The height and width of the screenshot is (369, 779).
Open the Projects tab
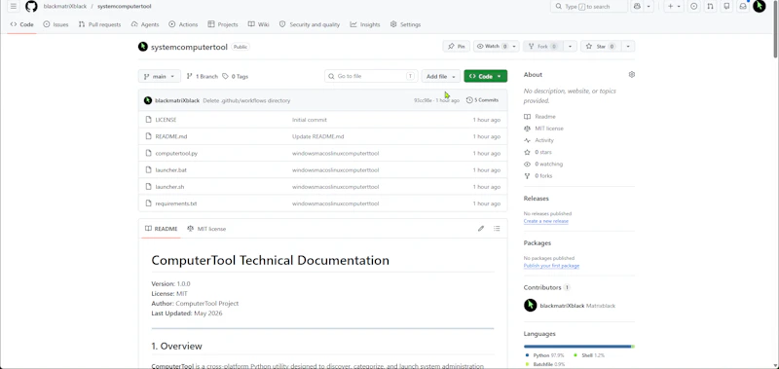[x=223, y=24]
